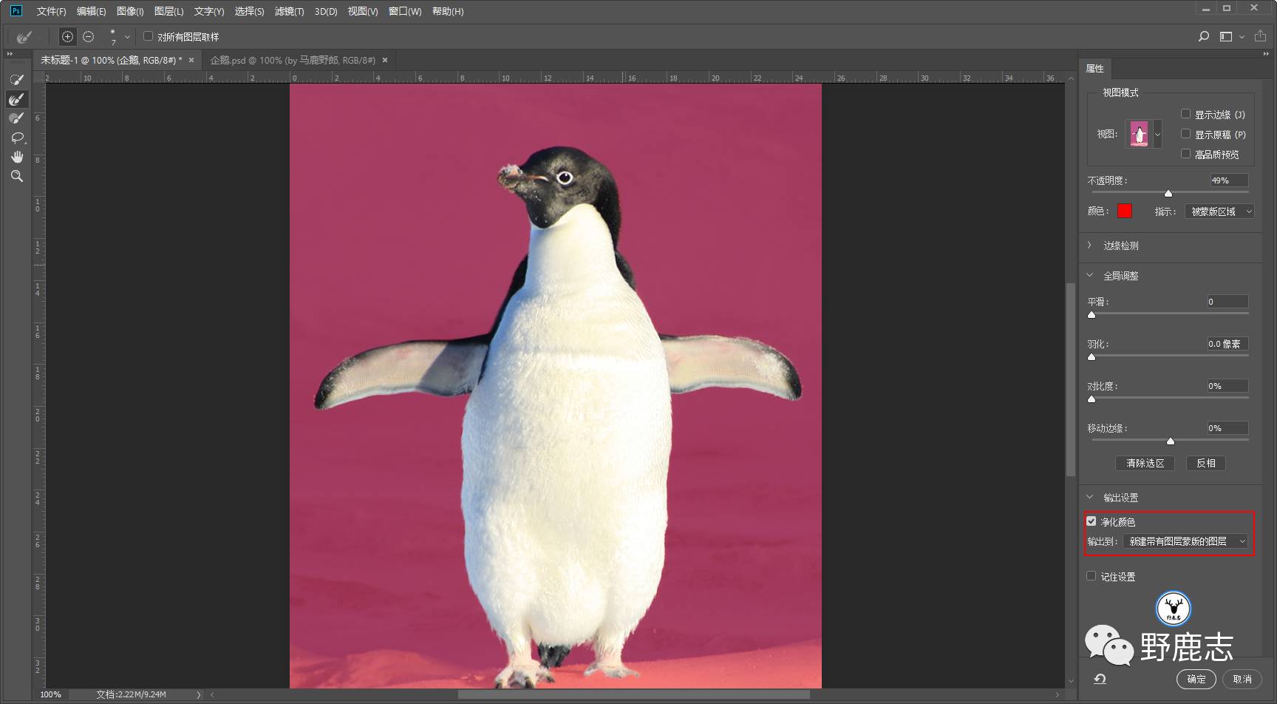Open the 滤镜(T) menu

pyautogui.click(x=289, y=11)
